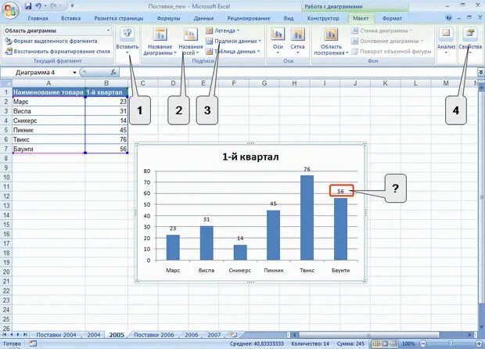Switch to sheet tab 2007
Image resolution: width=485 pixels, height=349 pixels.
tap(214, 335)
